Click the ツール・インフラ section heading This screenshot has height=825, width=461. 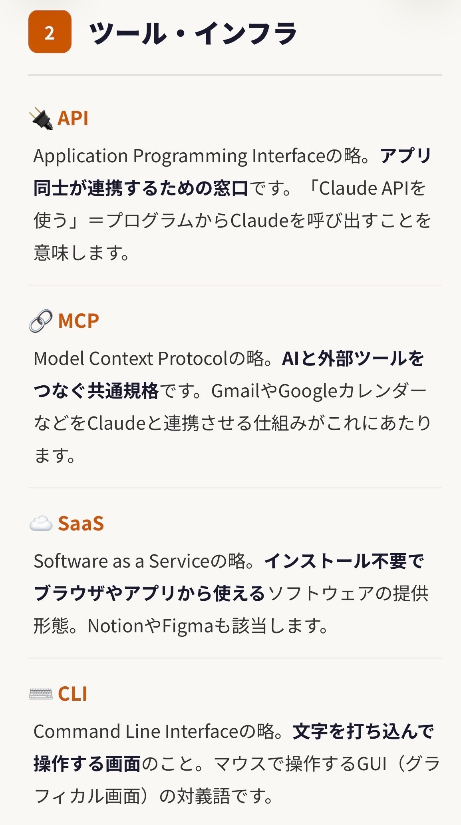[x=193, y=33]
